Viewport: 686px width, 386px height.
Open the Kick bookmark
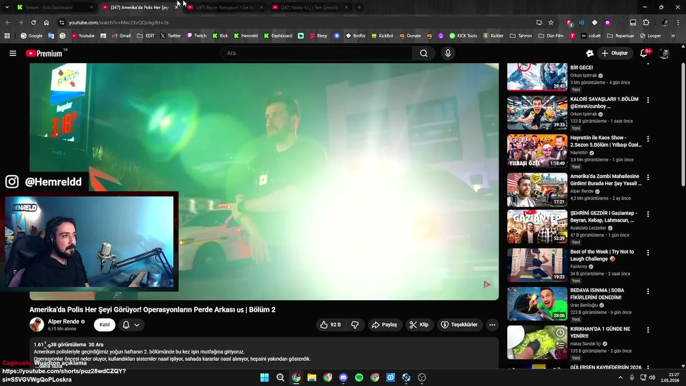click(x=220, y=36)
